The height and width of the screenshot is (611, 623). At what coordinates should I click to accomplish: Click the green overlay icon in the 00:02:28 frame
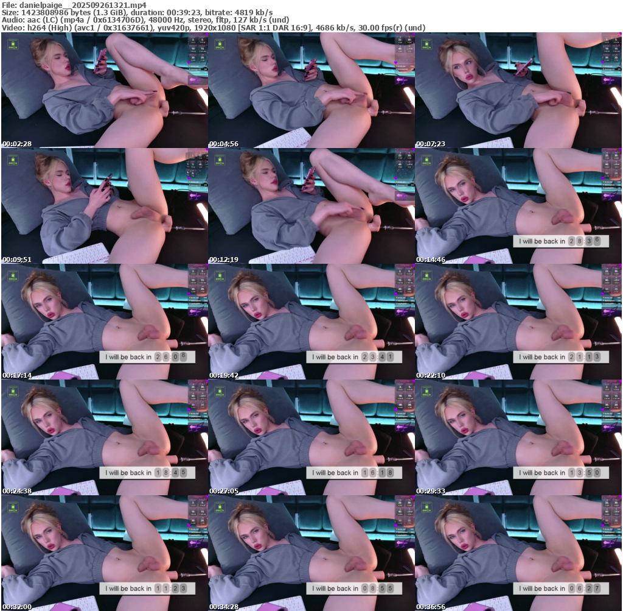tap(13, 43)
